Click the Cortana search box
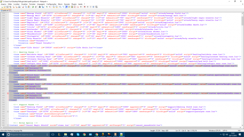This screenshot has height=137, width=244. click(x=28, y=134)
